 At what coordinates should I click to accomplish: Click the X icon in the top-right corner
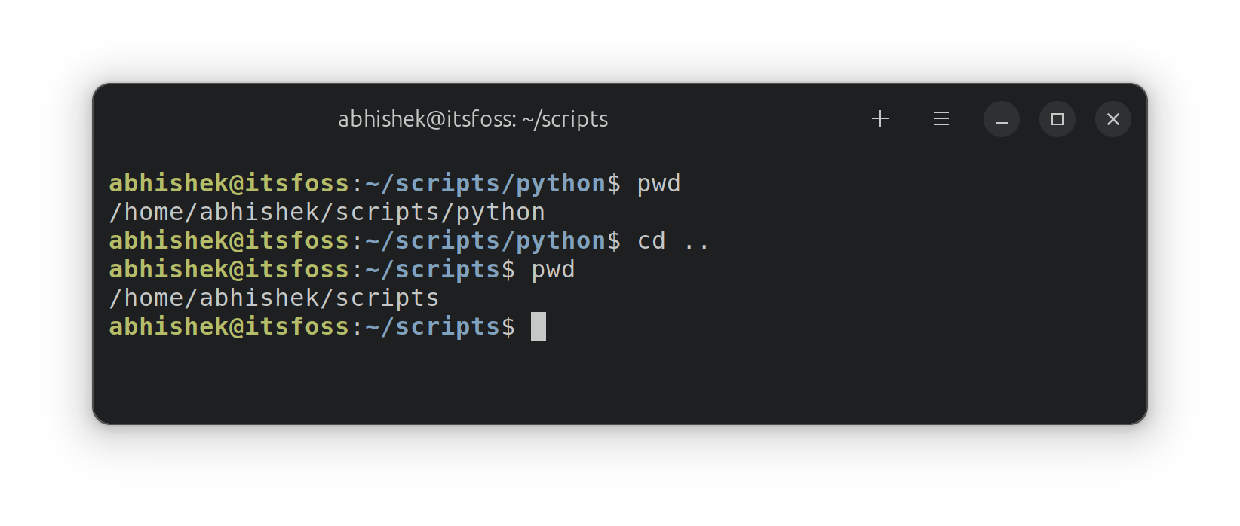pos(1113,118)
